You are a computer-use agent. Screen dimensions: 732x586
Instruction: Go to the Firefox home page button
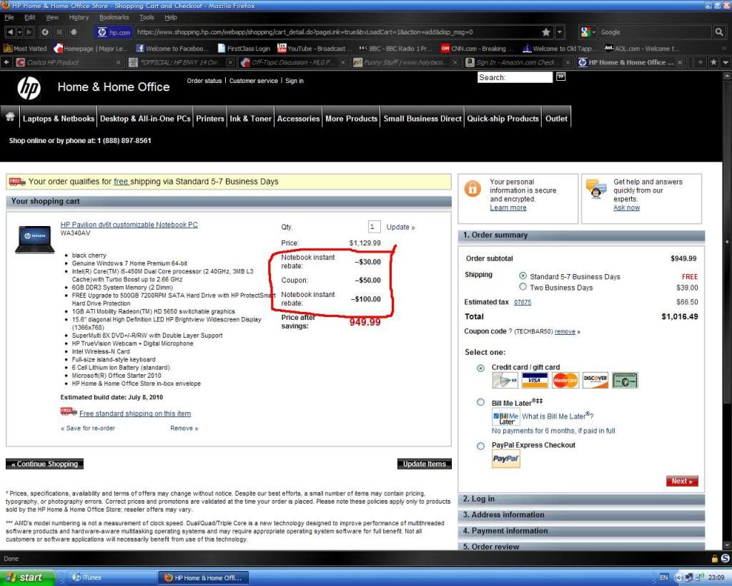pos(74,31)
